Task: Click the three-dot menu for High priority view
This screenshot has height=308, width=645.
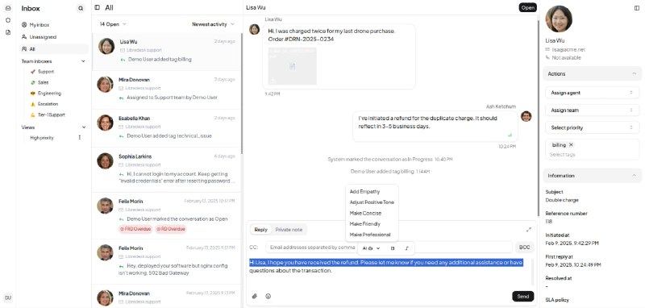Action: (x=79, y=138)
